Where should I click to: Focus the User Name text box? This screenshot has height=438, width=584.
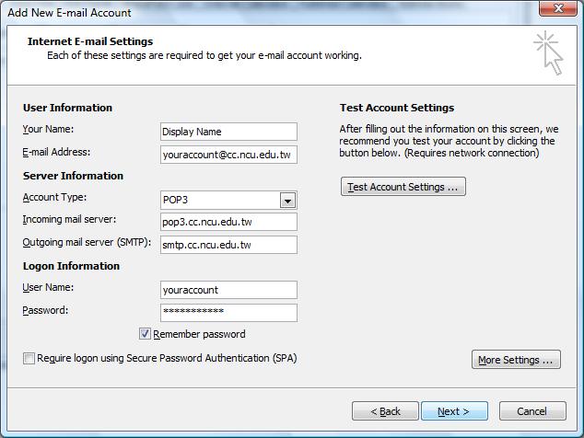(x=228, y=290)
